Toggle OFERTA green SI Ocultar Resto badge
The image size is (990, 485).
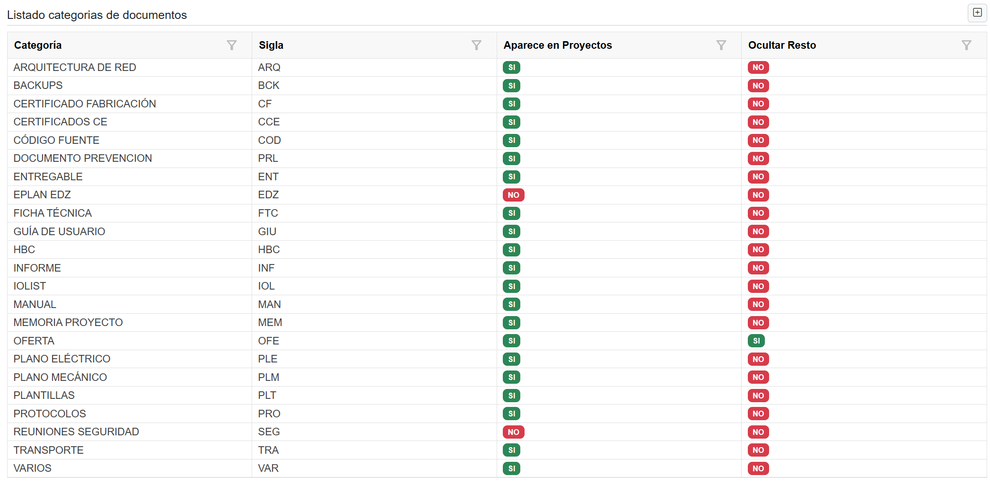[x=756, y=341]
